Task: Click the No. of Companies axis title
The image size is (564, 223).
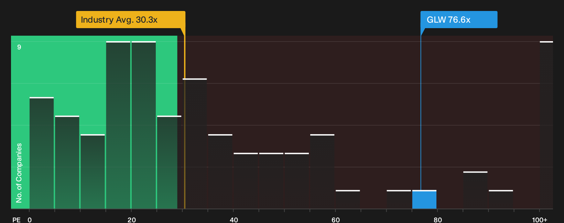Action: pos(19,173)
